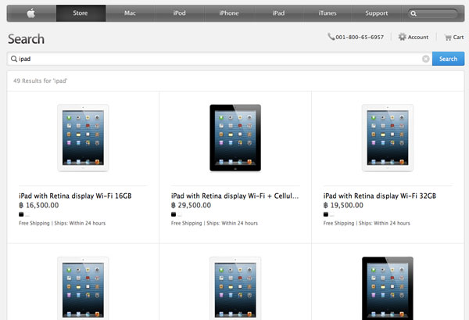Open the black iPad Wi-Fi + Cellular thumbnail
The width and height of the screenshot is (469, 320).
pyautogui.click(x=235, y=138)
